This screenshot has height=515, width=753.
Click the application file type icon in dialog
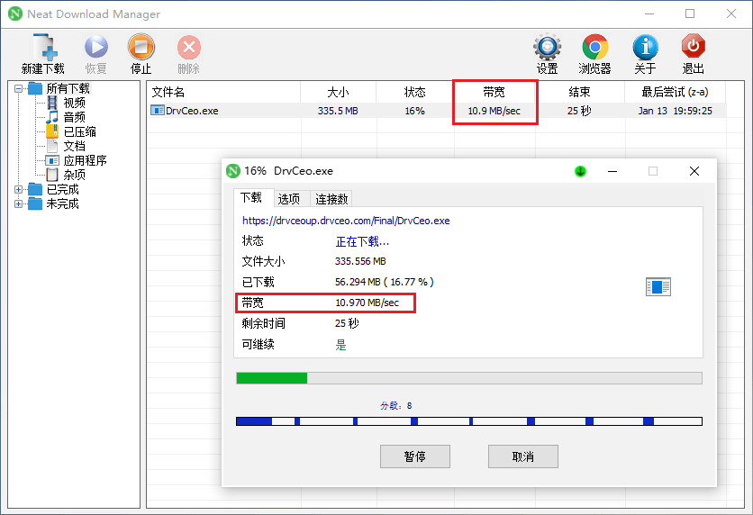[658, 286]
